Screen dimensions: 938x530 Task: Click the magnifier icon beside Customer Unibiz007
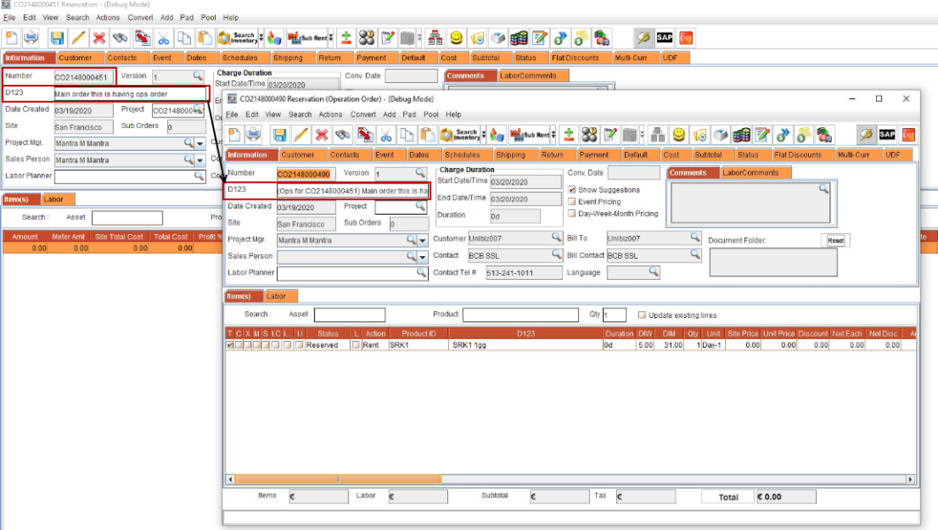coord(557,238)
